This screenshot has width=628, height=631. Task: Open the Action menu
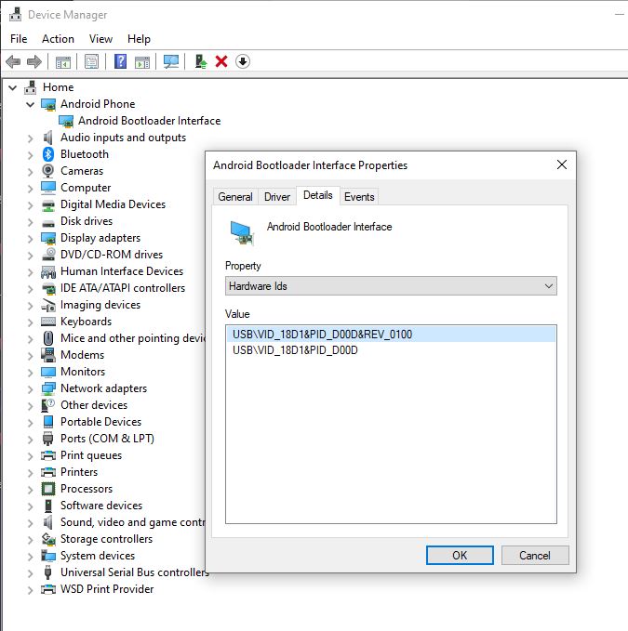pyautogui.click(x=58, y=39)
